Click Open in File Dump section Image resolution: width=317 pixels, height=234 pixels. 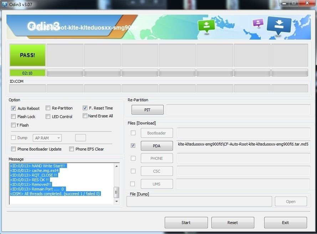tap(291, 202)
